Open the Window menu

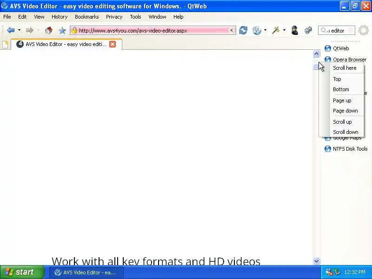pyautogui.click(x=157, y=17)
